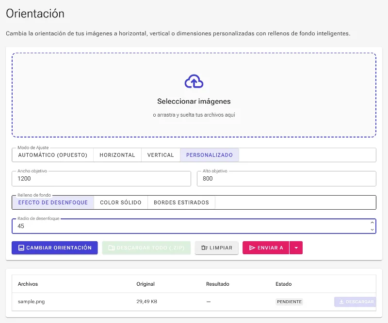This screenshot has width=388, height=323.
Task: Click the download icon in Descargar button
Action: point(341,302)
